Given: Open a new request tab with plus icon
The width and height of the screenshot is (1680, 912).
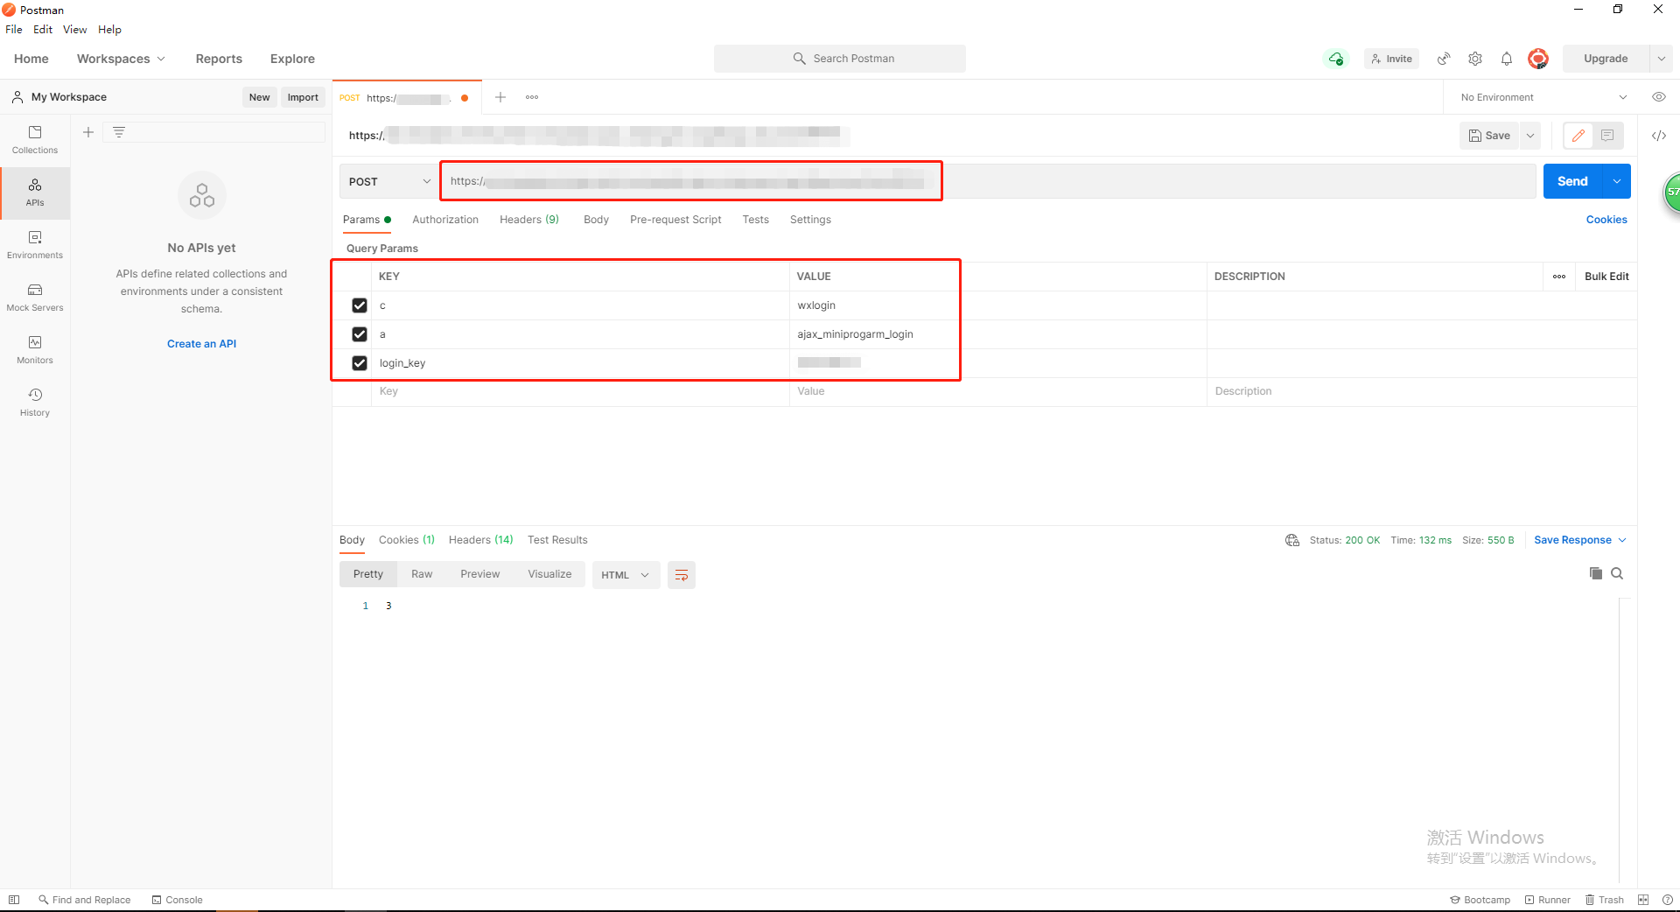Looking at the screenshot, I should coord(500,97).
